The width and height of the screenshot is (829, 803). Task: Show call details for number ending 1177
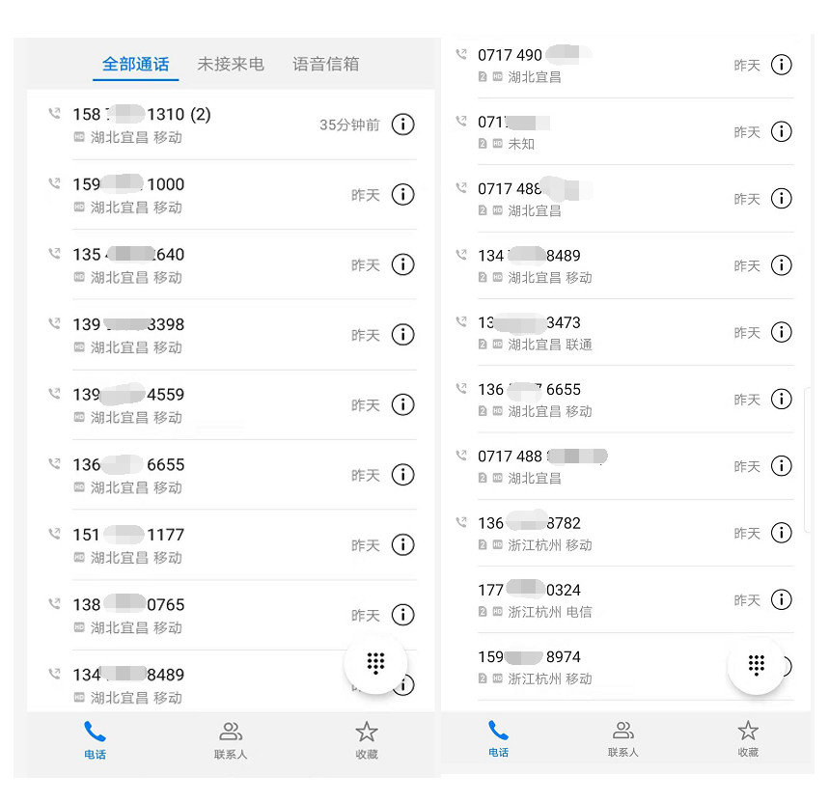[x=402, y=544]
